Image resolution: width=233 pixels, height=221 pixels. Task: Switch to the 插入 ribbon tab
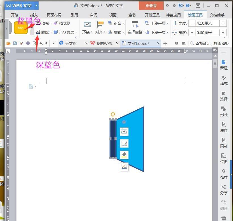tap(34, 15)
